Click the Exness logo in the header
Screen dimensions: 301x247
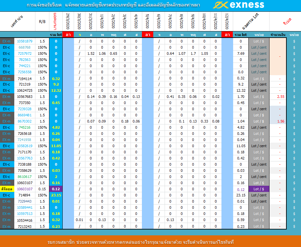pos(239,5)
